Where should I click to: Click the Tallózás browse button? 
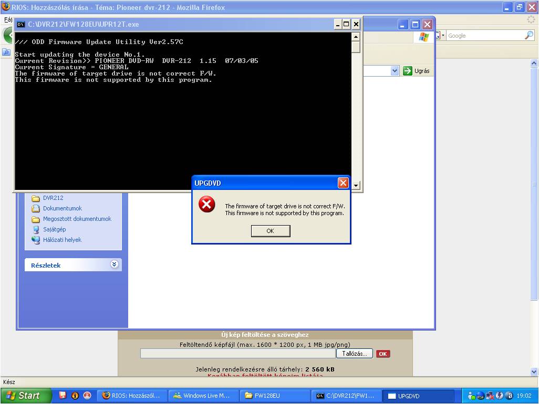355,354
